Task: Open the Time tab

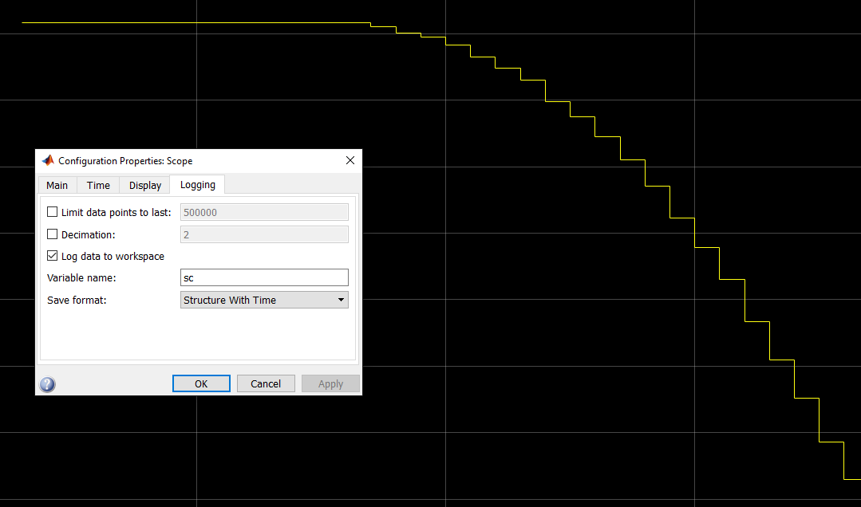Action: coord(98,185)
